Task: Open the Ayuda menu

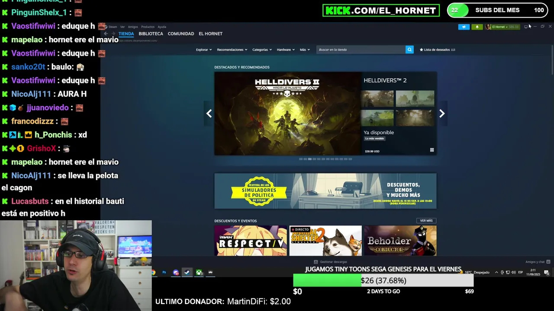Action: pyautogui.click(x=162, y=27)
